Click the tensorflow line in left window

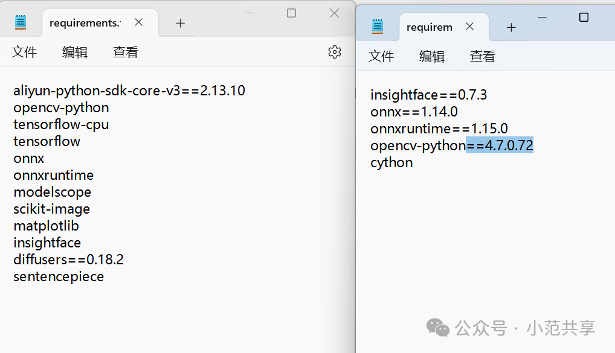(x=47, y=141)
